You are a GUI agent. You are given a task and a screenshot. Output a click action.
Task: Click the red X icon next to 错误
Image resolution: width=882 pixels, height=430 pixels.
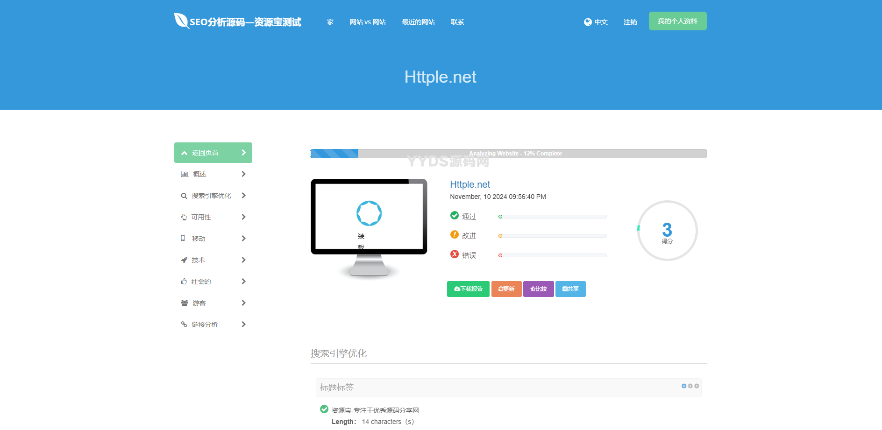click(455, 254)
